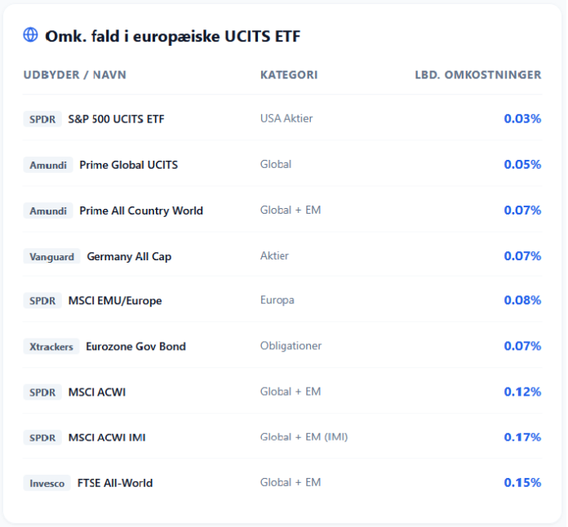Select the 0.17% cost figure

click(522, 437)
